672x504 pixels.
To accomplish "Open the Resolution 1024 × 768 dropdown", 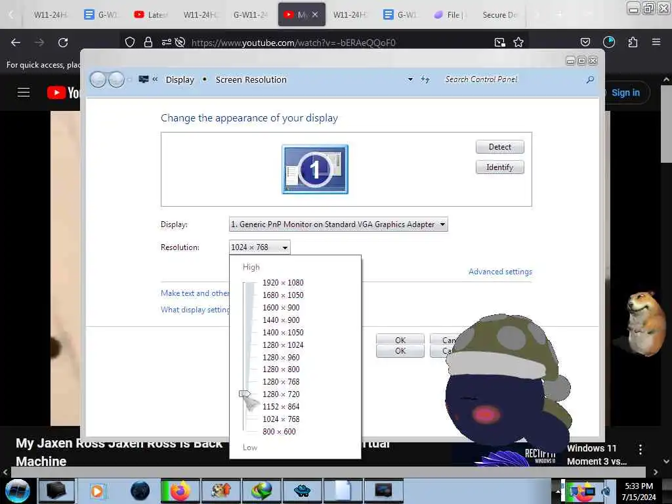I will point(260,247).
